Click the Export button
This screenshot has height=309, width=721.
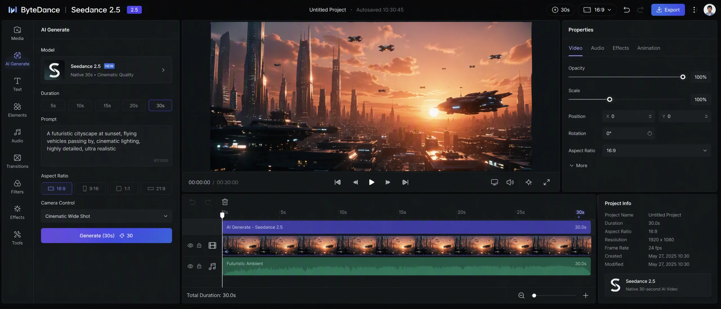668,10
